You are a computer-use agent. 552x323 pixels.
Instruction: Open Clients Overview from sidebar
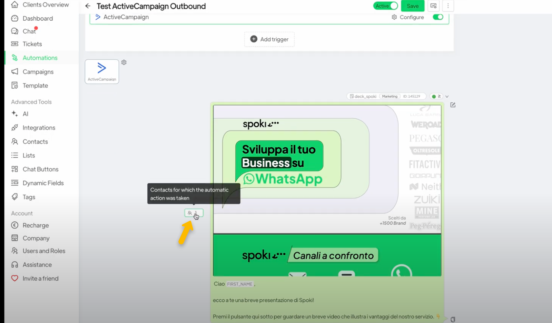click(x=40, y=5)
